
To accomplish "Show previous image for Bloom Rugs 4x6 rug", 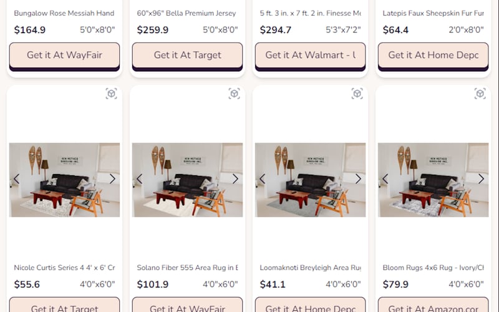I will click(x=385, y=179).
